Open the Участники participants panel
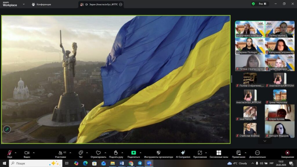The width and height of the screenshot is (297, 167). [x=60, y=153]
